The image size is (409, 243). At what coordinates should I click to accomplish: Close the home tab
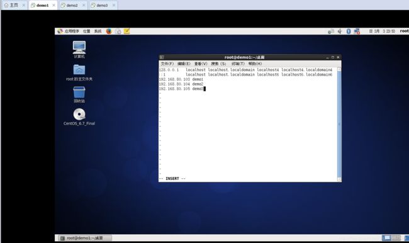pos(24,5)
